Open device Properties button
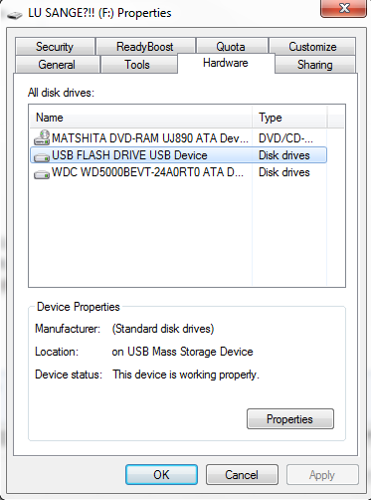Image resolution: width=371 pixels, height=500 pixels. pos(290,419)
